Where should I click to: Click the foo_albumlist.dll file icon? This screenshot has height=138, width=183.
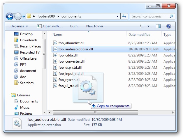(x=55, y=43)
